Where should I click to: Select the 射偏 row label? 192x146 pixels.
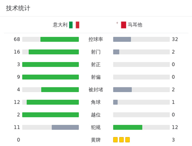click(x=96, y=77)
